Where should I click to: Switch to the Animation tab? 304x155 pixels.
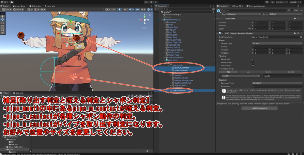coord(35,6)
